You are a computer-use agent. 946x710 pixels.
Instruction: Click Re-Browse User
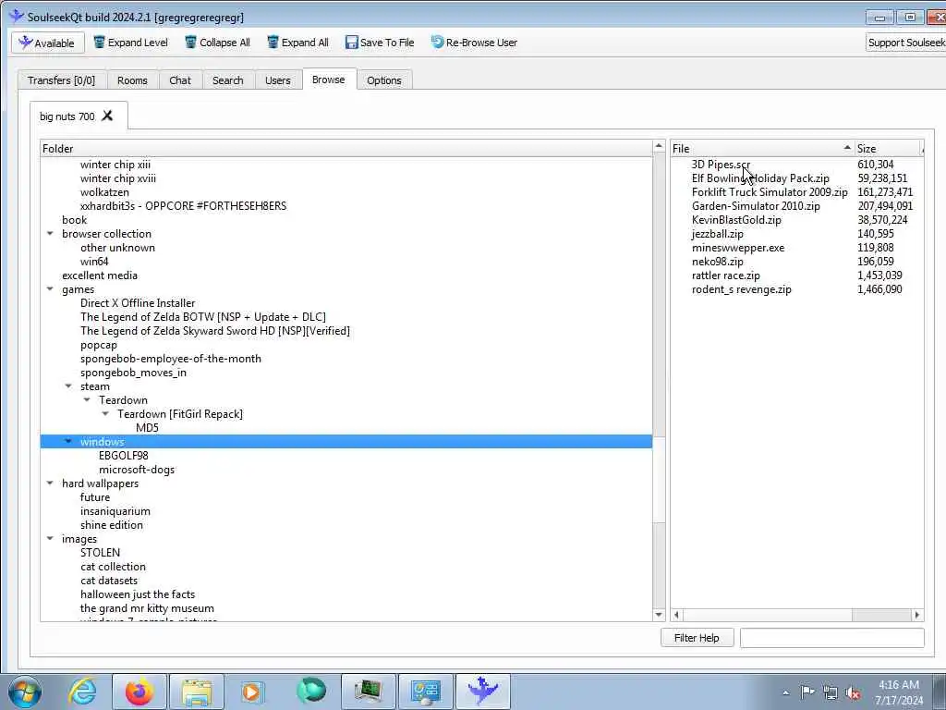coord(474,43)
